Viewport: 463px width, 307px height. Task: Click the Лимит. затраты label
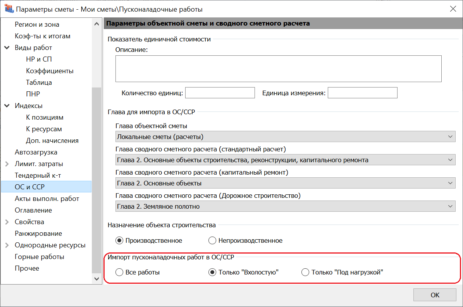click(39, 164)
